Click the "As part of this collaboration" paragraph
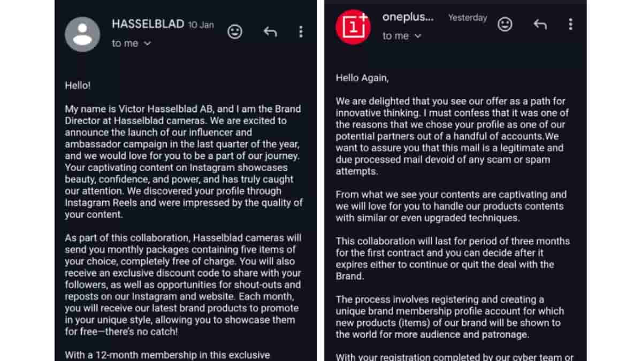 184,285
